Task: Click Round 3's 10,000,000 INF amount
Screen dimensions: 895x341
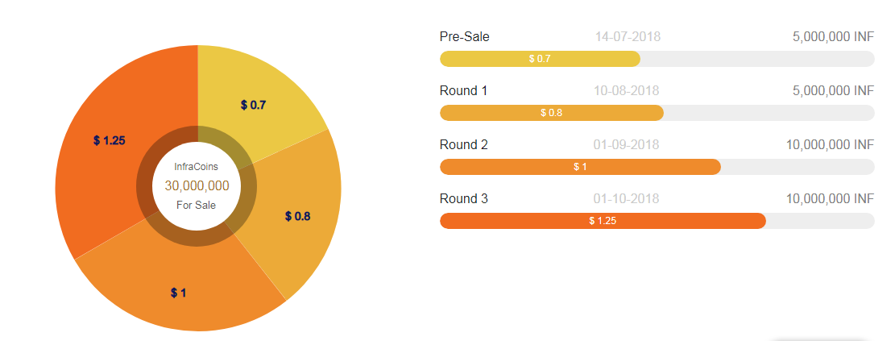Action: point(830,198)
